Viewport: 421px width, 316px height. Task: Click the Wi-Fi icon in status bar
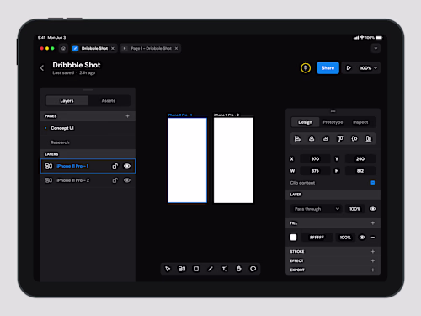pyautogui.click(x=362, y=38)
